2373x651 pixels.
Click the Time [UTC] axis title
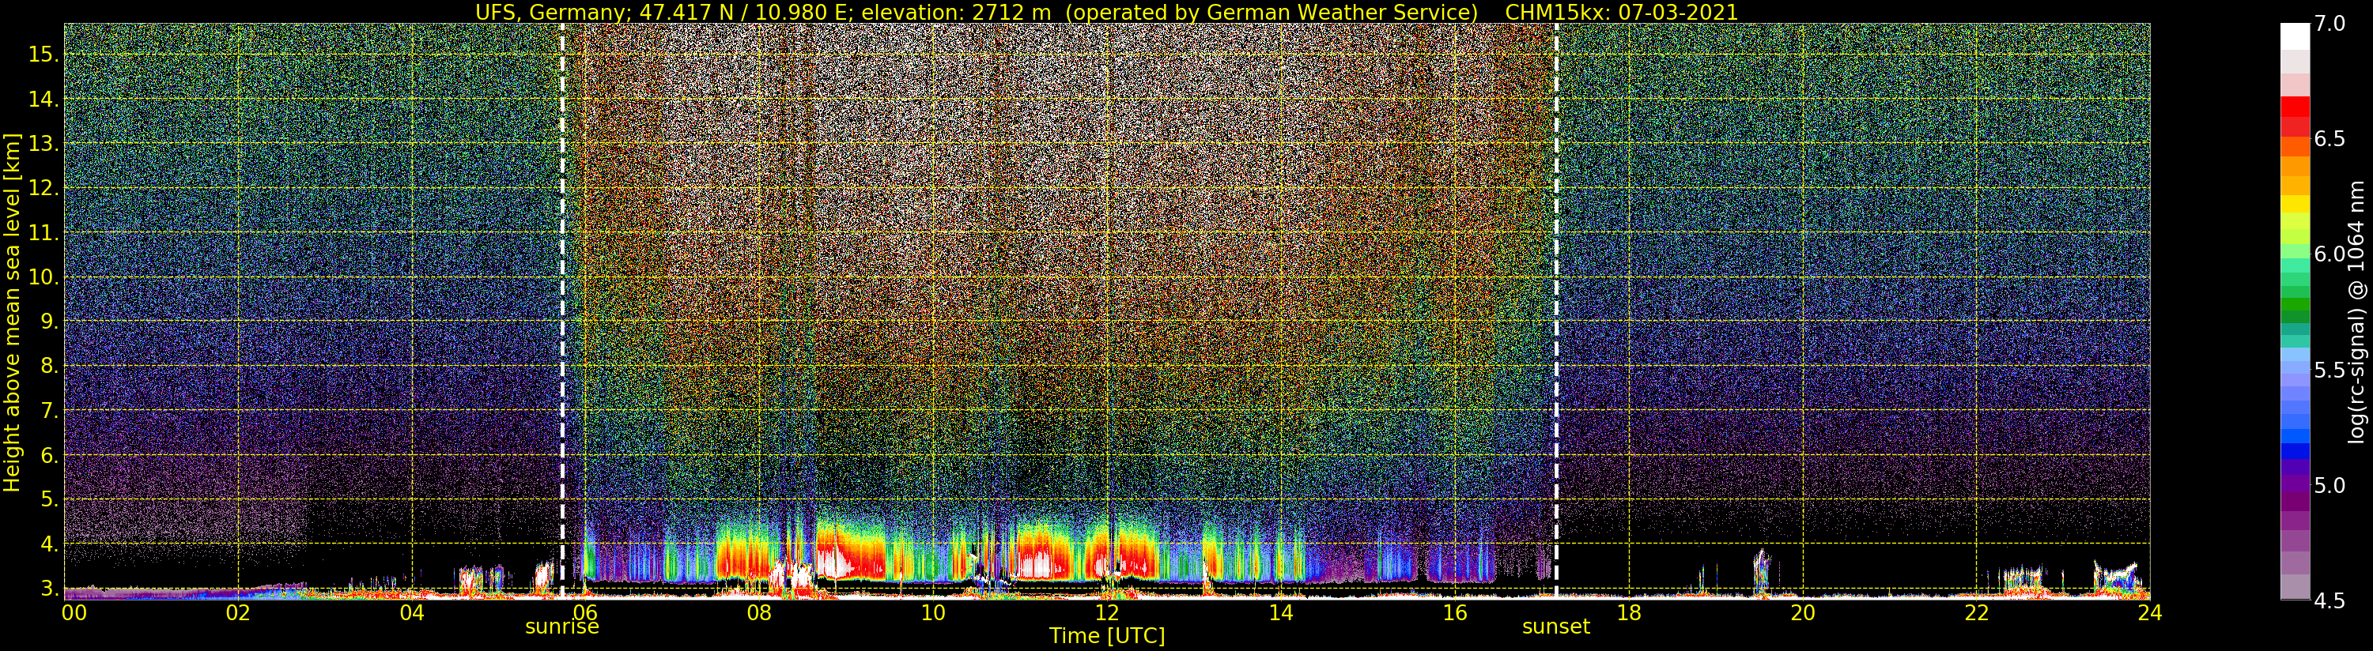pyautogui.click(x=1106, y=636)
